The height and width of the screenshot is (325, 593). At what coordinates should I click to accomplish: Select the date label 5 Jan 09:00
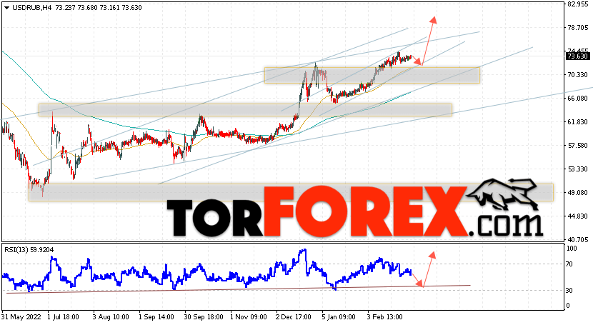(x=339, y=316)
